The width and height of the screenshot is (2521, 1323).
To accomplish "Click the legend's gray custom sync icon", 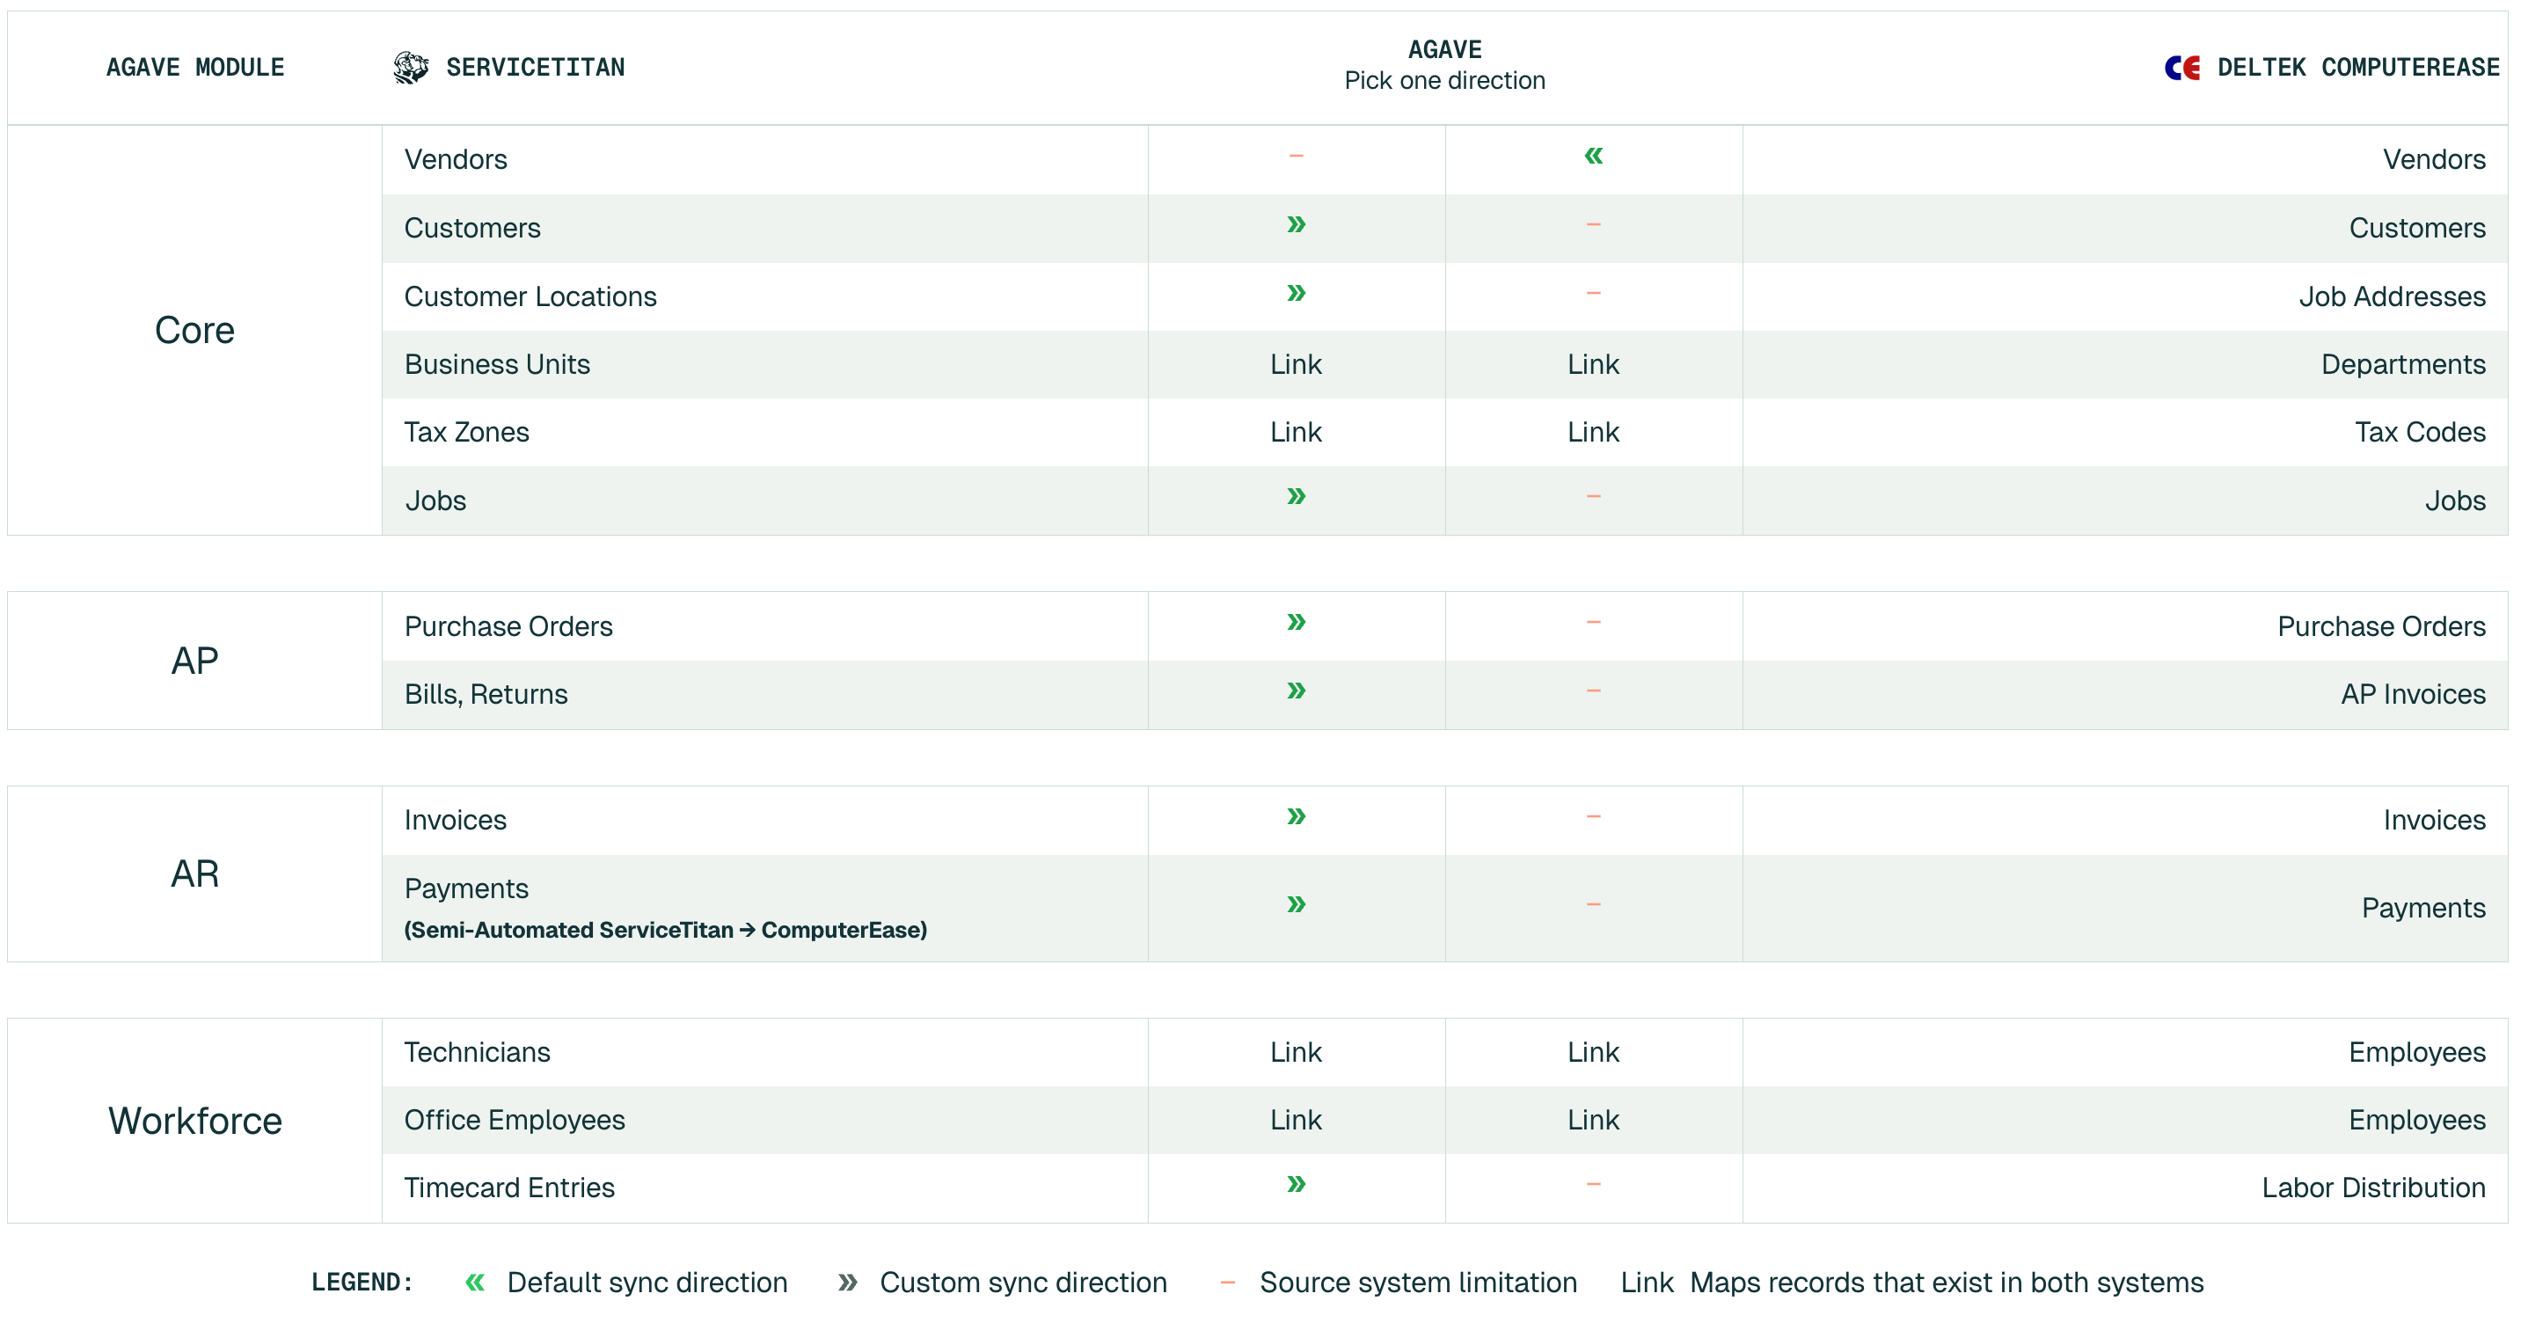I will (x=847, y=1282).
